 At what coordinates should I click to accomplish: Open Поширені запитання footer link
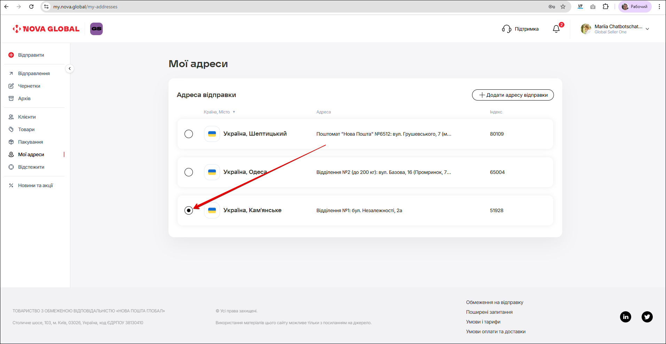coord(489,312)
